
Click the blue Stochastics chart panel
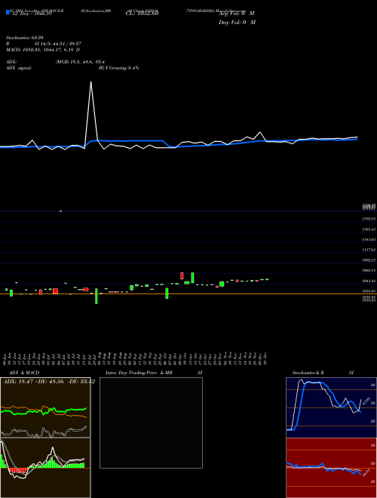click(x=331, y=407)
